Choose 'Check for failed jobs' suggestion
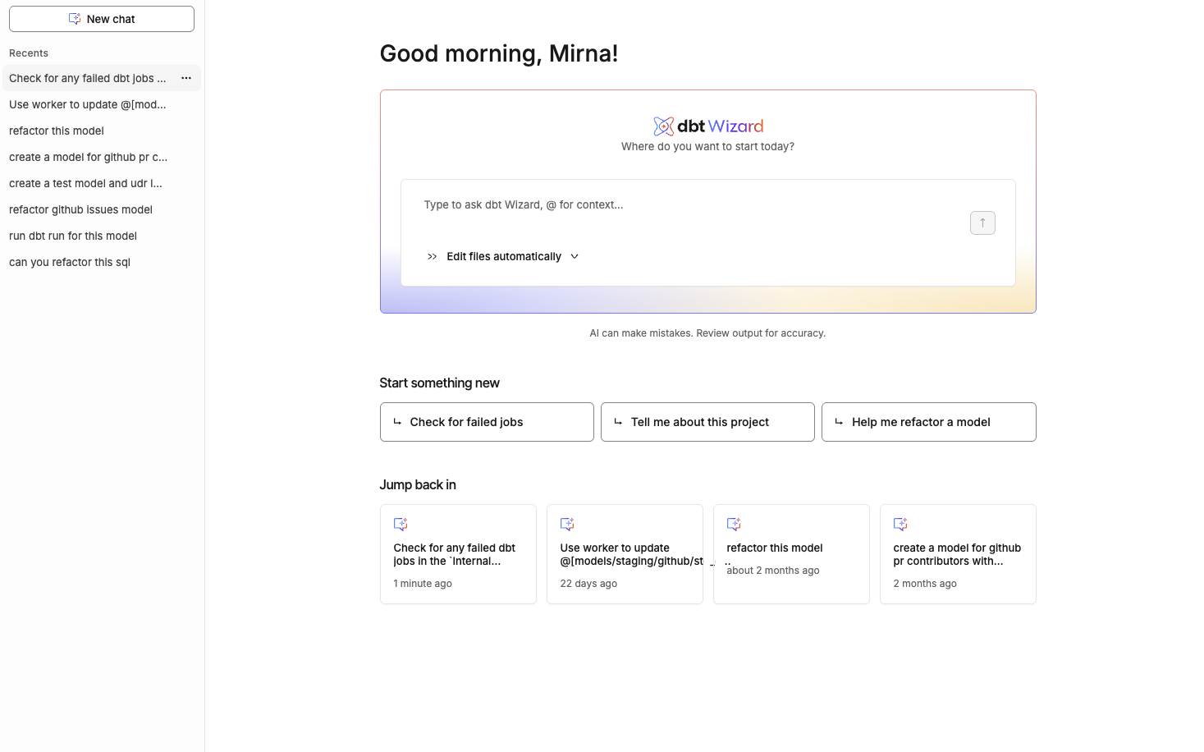This screenshot has height=752, width=1204. [x=487, y=422]
